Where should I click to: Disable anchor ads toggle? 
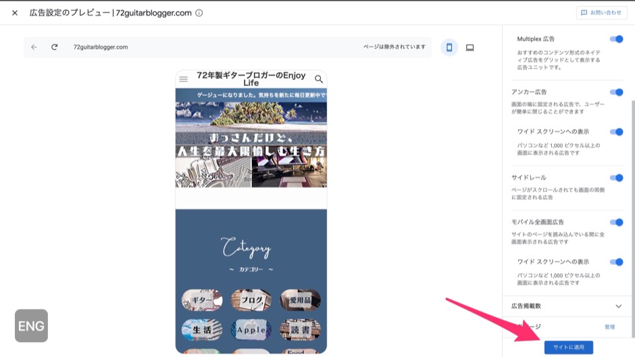pyautogui.click(x=616, y=92)
